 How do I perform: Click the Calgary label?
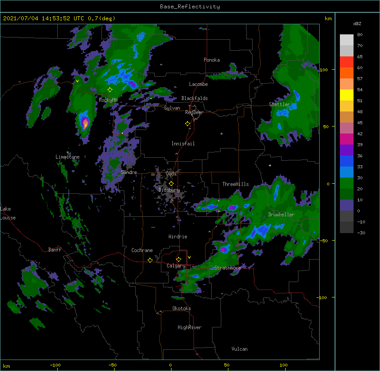(x=176, y=266)
